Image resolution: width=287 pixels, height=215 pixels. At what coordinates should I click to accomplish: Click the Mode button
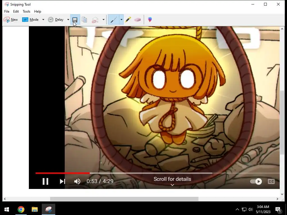30,20
